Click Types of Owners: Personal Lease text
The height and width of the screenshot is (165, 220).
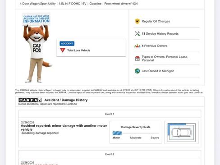pyautogui.click(x=165, y=59)
